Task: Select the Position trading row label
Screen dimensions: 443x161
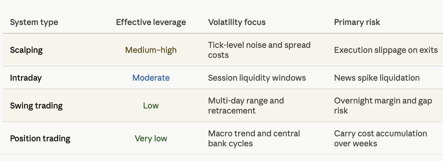Action: point(40,138)
